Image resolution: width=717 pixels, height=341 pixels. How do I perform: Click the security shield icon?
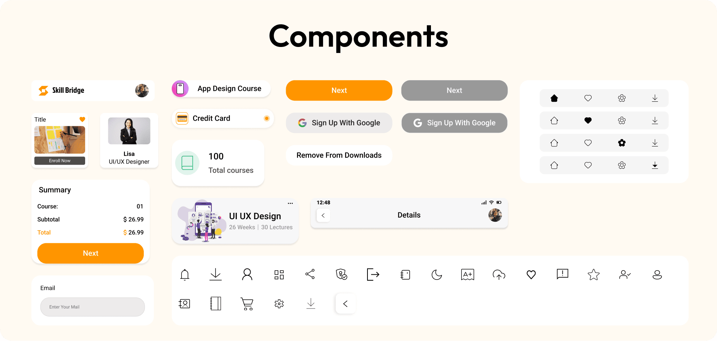341,275
